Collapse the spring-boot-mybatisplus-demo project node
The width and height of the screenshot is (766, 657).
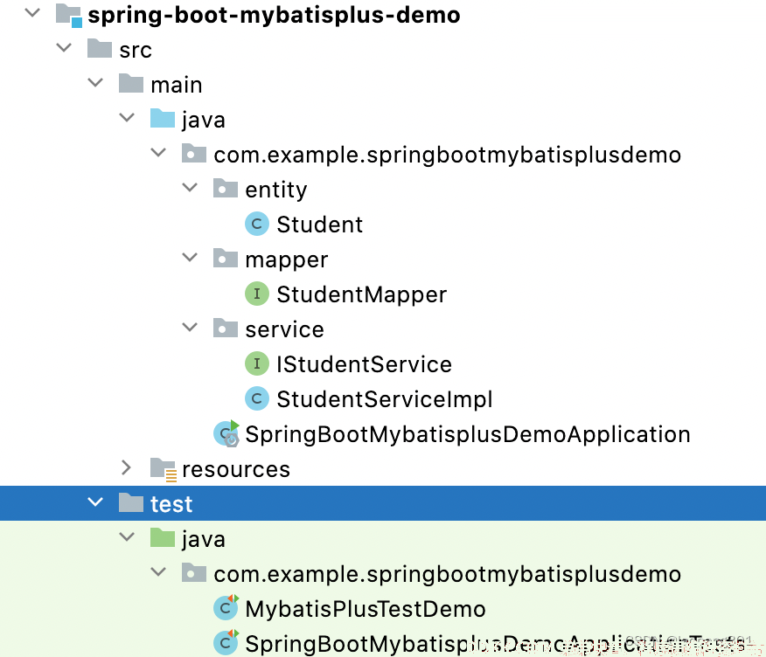pos(32,13)
